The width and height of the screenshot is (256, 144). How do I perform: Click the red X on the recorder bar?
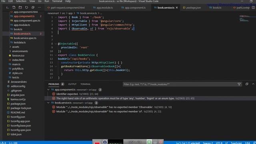(161, 142)
